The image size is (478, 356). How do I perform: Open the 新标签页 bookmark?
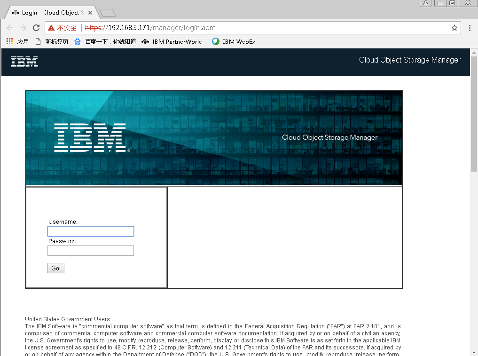coord(52,41)
